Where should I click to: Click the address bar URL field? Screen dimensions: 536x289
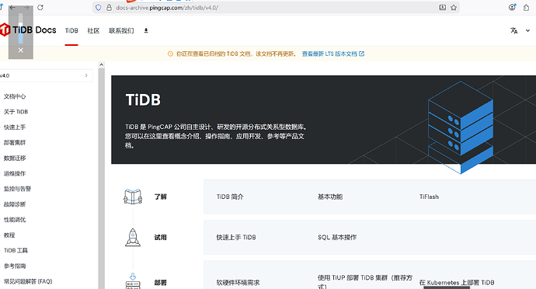[x=275, y=8]
